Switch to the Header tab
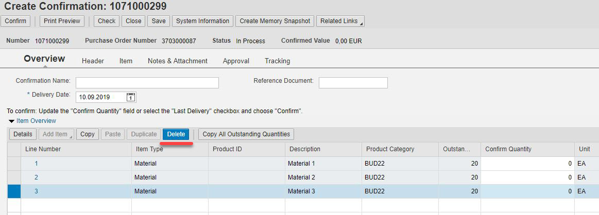This screenshot has width=599, height=215. point(93,61)
